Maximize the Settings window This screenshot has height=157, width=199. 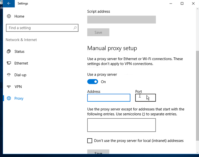click(182, 3)
